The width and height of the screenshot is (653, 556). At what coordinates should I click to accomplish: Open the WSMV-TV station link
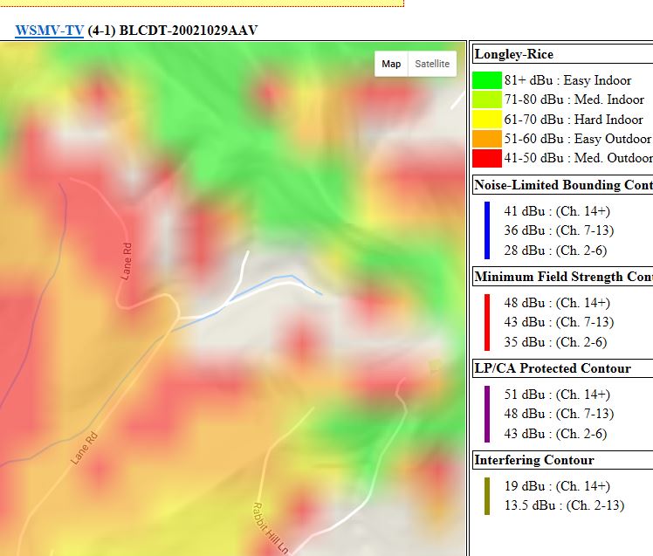point(49,31)
